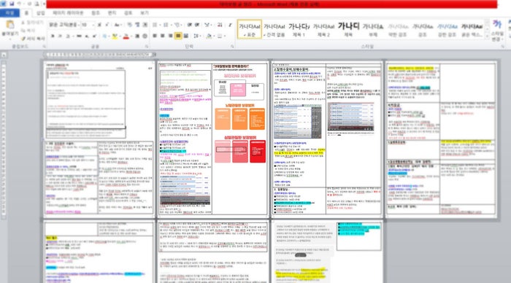Switch to the View (보기) ribbon tab
This screenshot has width=511, height=283.
pyautogui.click(x=145, y=13)
